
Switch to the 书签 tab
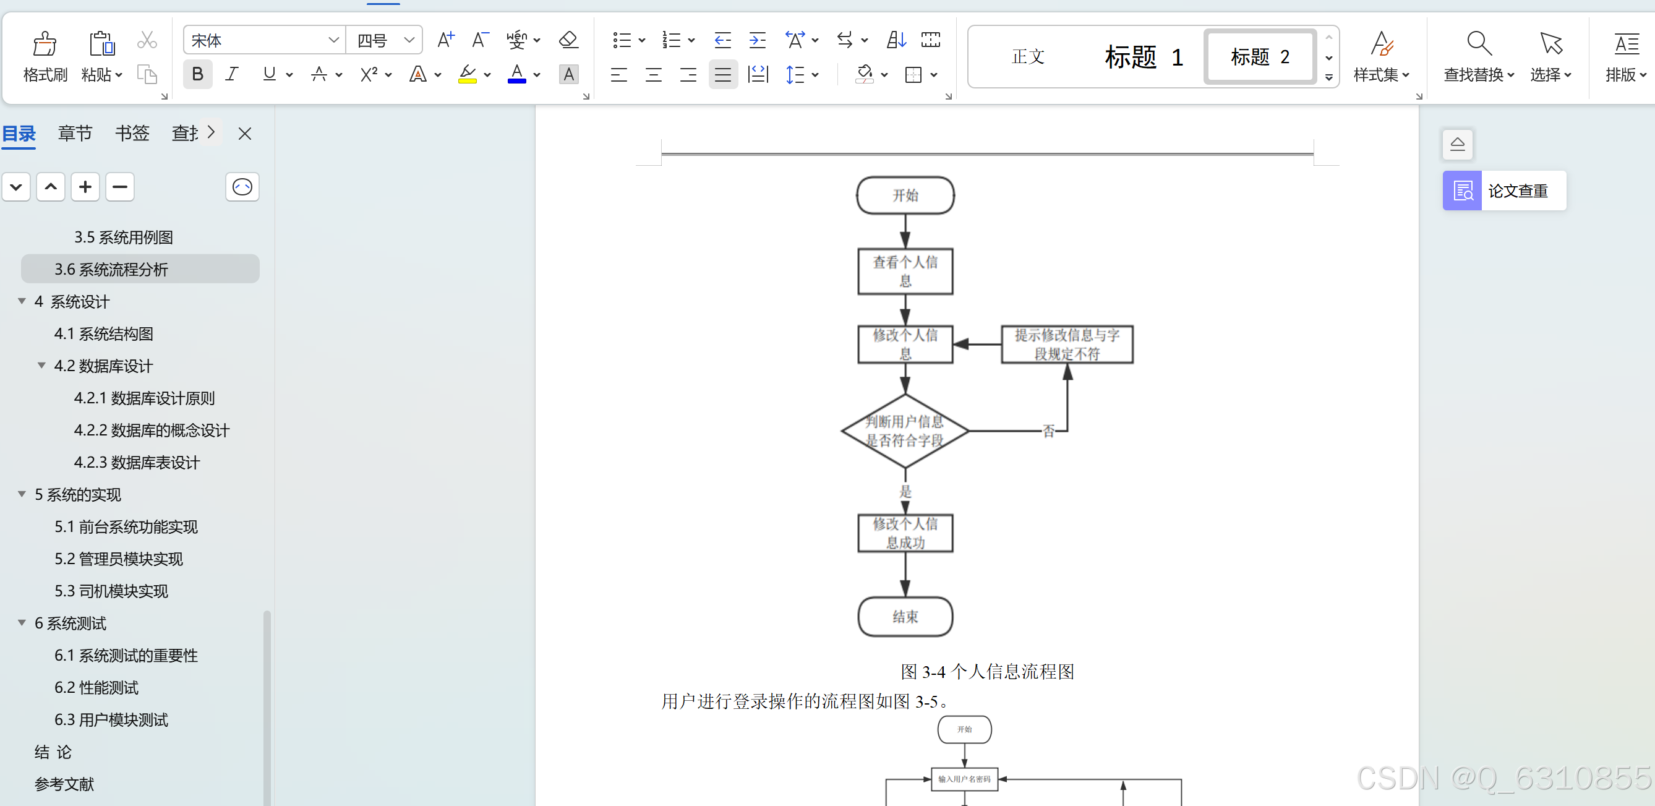[x=132, y=133]
